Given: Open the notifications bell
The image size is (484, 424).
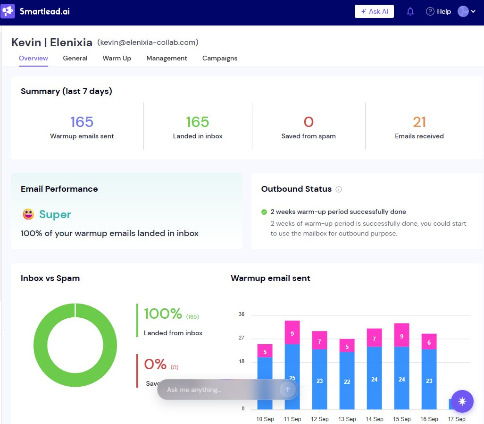Looking at the screenshot, I should click(410, 12).
